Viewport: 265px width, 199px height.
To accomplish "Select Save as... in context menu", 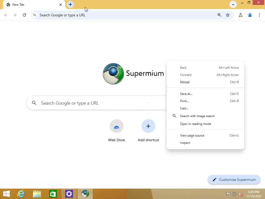I will [205, 94].
